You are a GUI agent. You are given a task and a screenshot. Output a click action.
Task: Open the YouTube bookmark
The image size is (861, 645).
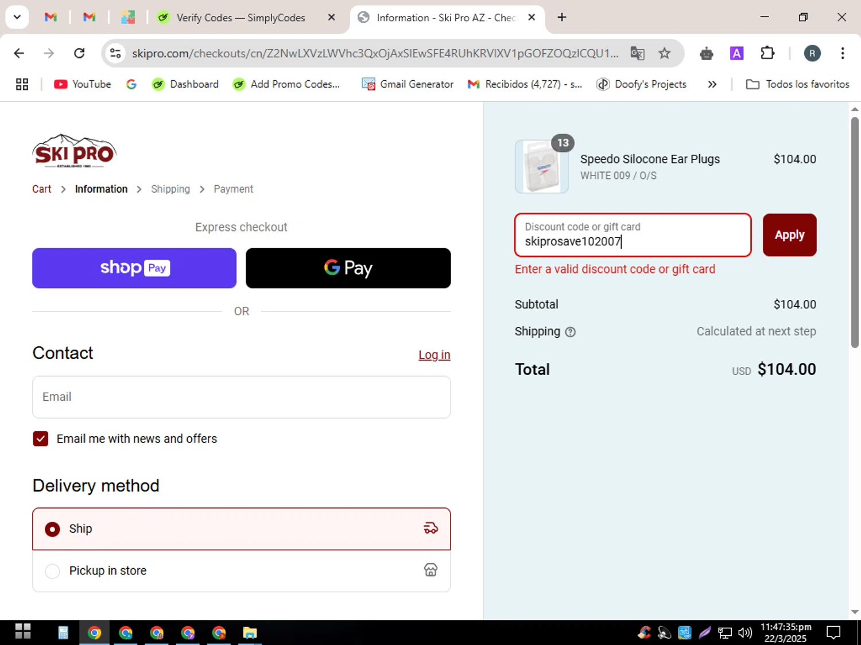tap(83, 84)
